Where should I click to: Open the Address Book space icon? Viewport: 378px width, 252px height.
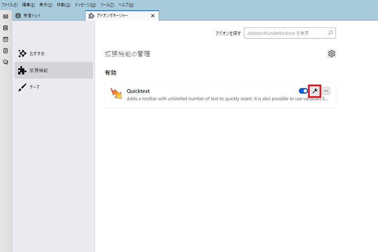(5, 28)
